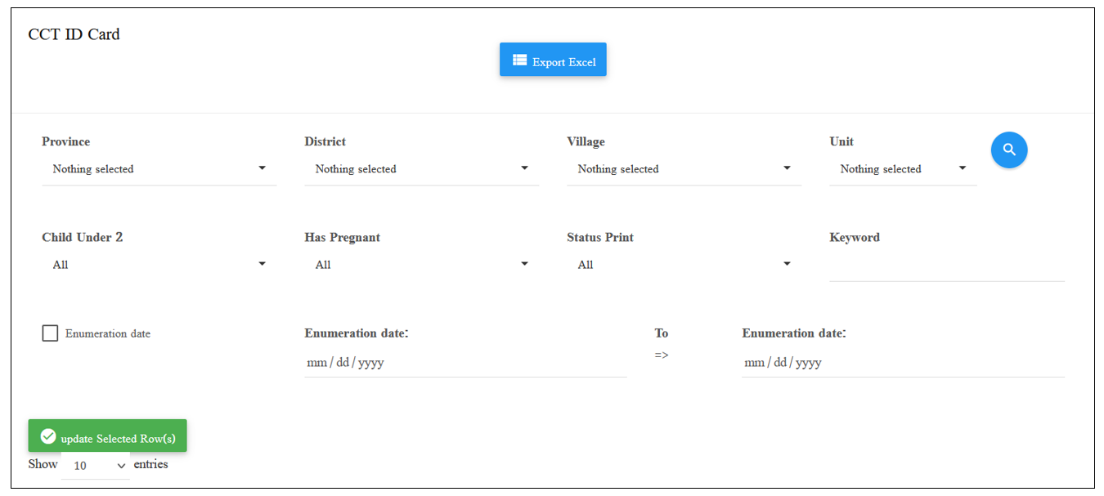Click the table icon in Export Excel
The image size is (1104, 496).
[x=519, y=60]
